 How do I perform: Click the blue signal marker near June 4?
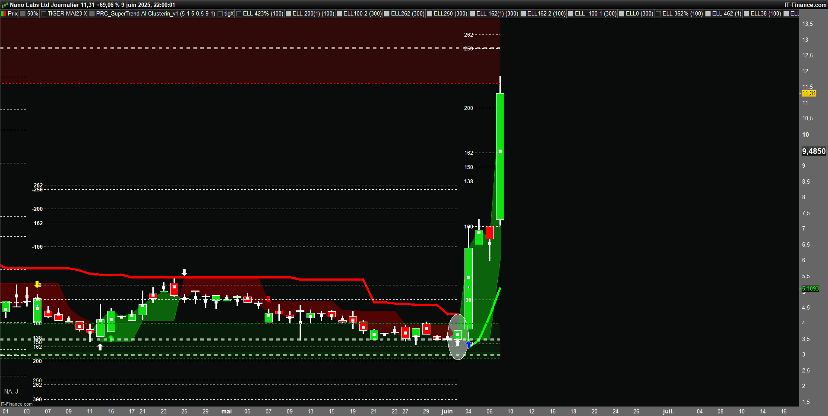(469, 344)
